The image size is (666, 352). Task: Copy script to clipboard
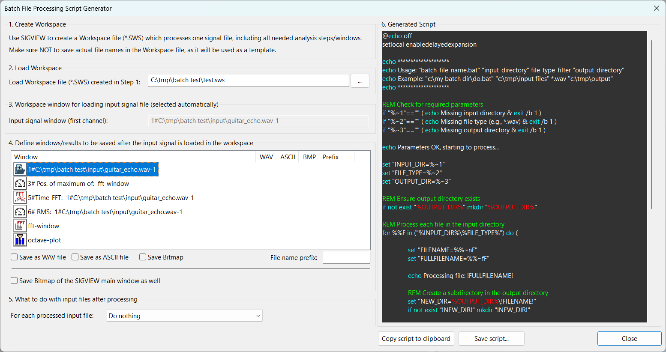click(x=416, y=339)
